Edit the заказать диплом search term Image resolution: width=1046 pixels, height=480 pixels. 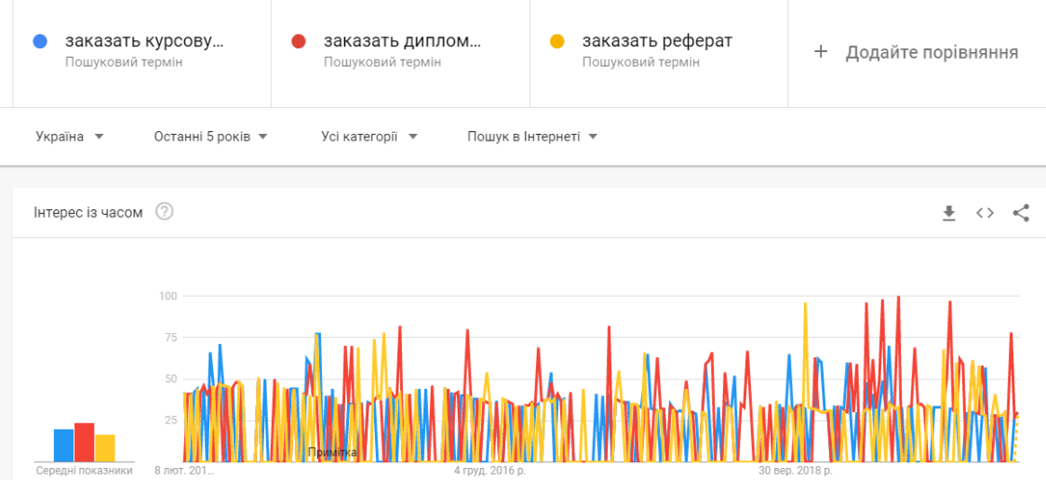coord(402,41)
